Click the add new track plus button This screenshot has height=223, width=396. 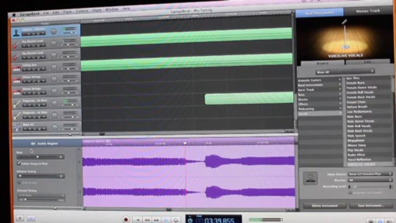pyautogui.click(x=20, y=218)
